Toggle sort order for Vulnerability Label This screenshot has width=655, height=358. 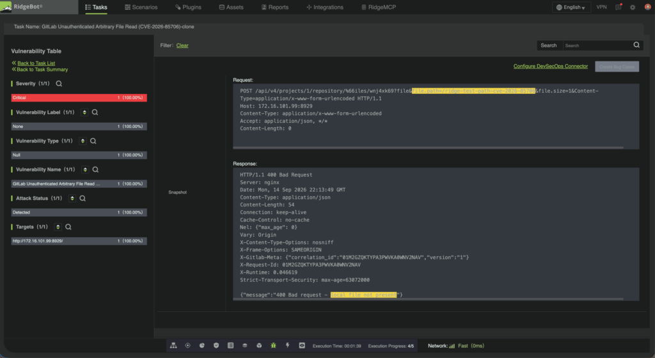tap(84, 113)
